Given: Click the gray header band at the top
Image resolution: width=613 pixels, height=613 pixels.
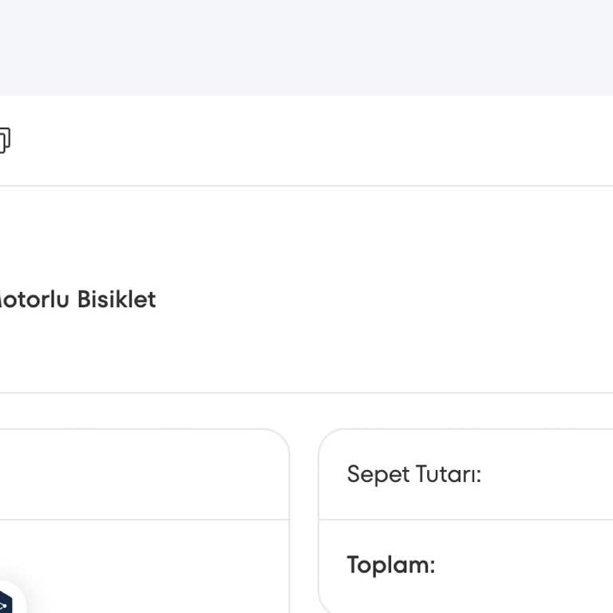Looking at the screenshot, I should [x=306, y=48].
